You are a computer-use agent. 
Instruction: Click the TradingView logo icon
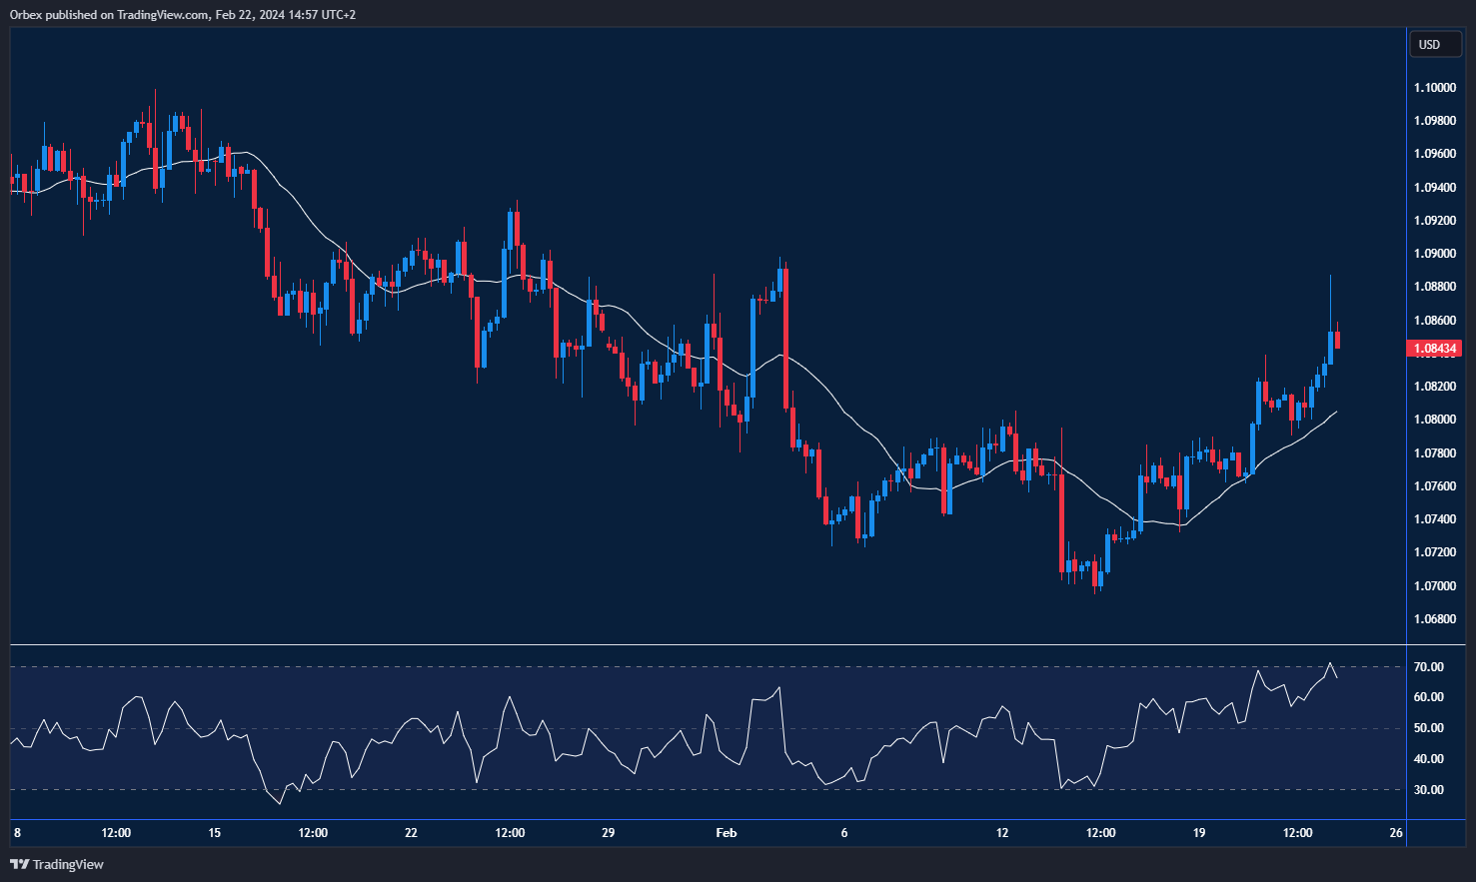tap(19, 864)
